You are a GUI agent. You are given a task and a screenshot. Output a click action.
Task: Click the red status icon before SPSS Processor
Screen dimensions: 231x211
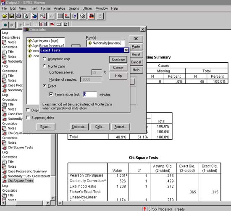point(144,209)
